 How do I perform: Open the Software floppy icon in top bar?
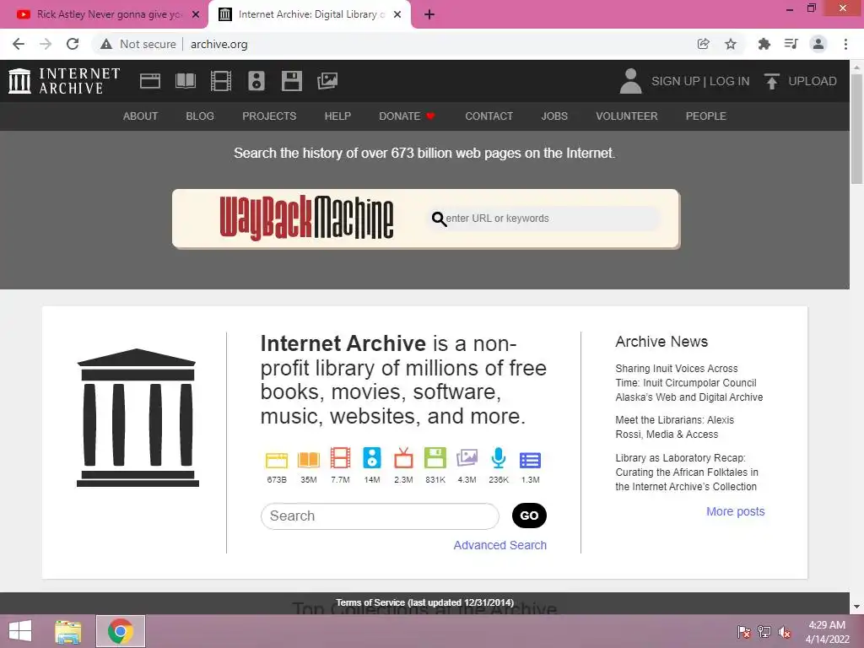[291, 81]
